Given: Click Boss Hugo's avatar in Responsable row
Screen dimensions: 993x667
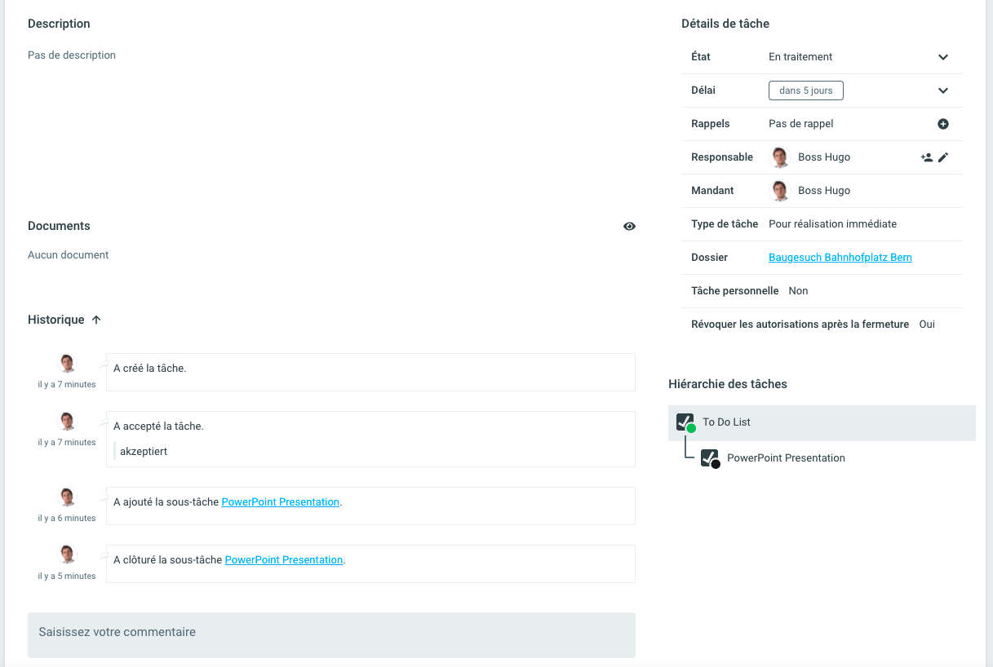Looking at the screenshot, I should (781, 157).
